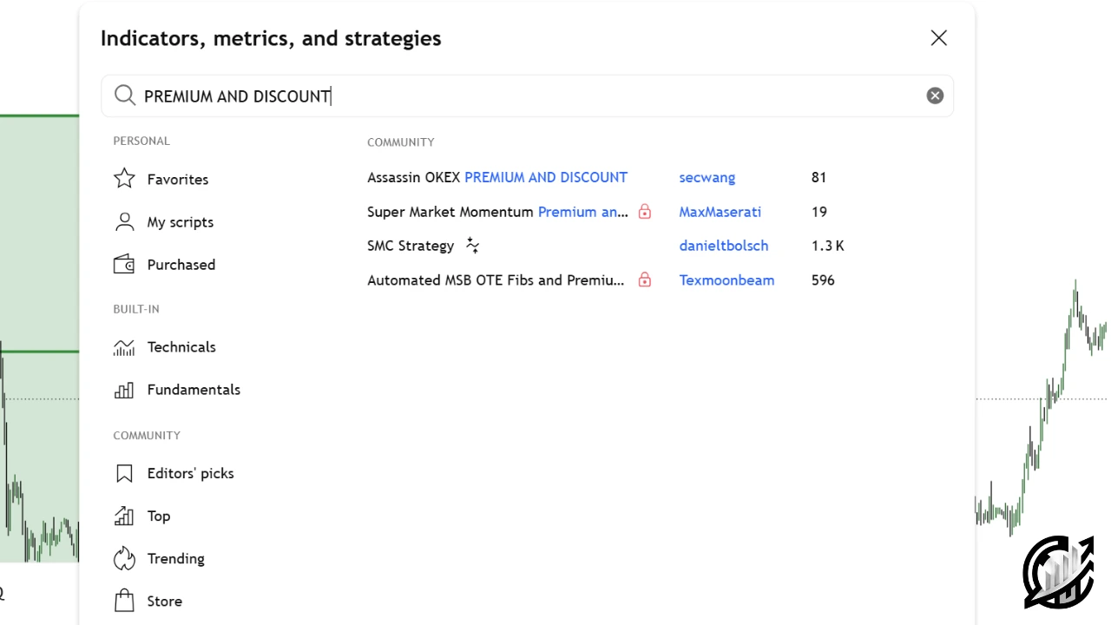
Task: Click the magnifier search icon
Action: click(x=125, y=95)
